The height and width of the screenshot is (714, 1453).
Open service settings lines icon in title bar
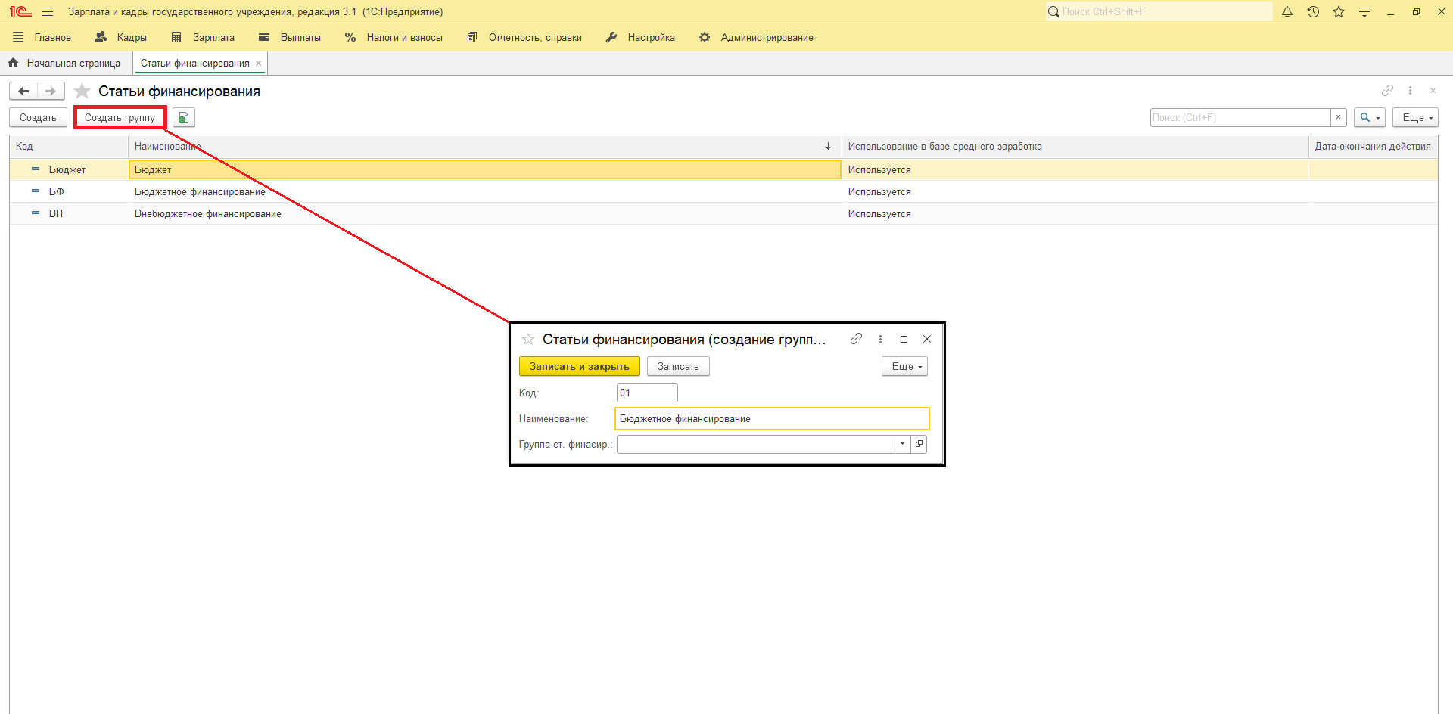[1364, 12]
